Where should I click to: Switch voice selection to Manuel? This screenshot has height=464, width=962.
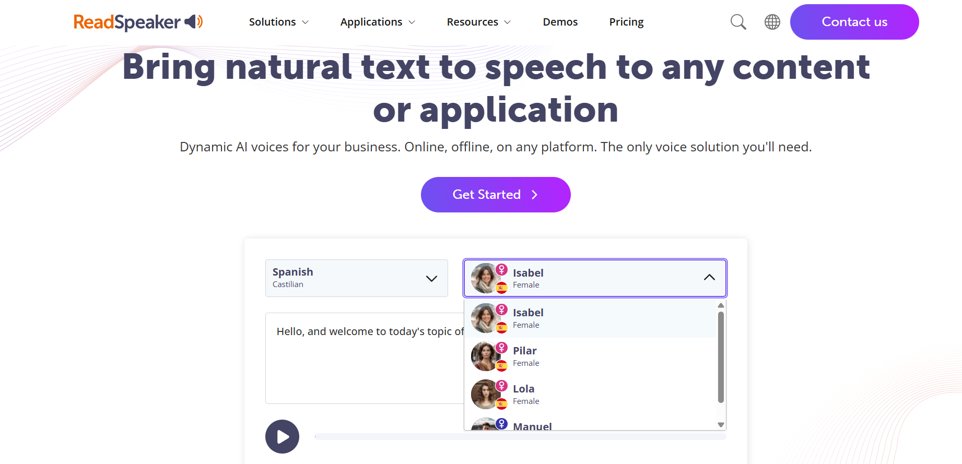[532, 424]
